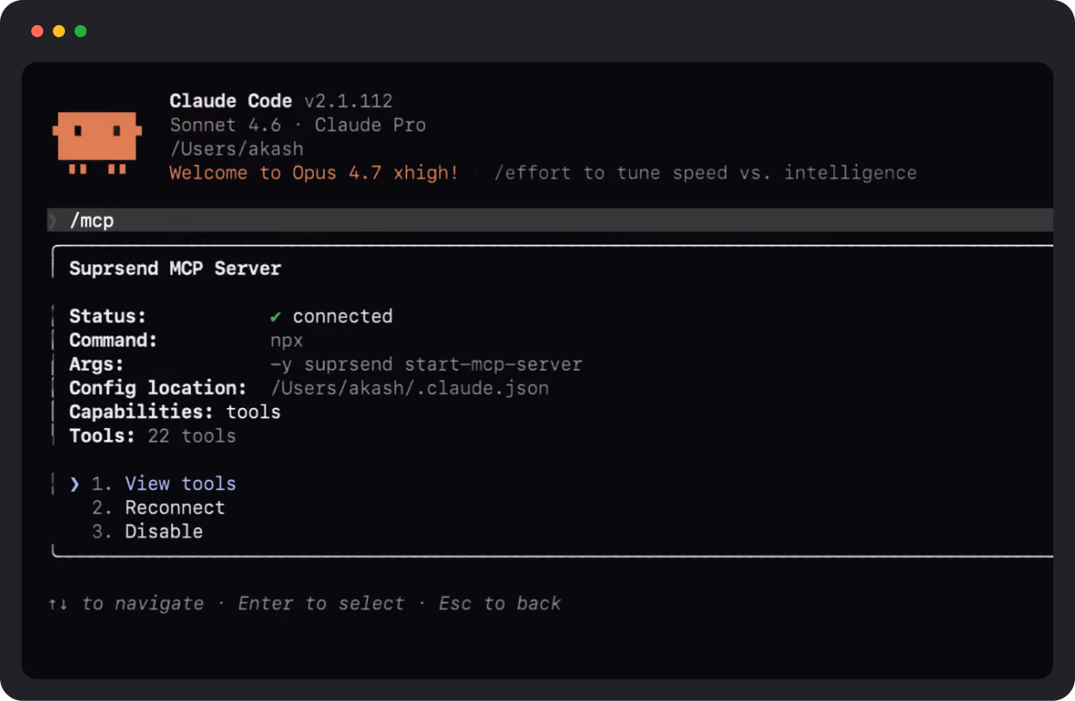1075x701 pixels.
Task: Click the Suprsend MCP Server heading
Action: tap(175, 269)
